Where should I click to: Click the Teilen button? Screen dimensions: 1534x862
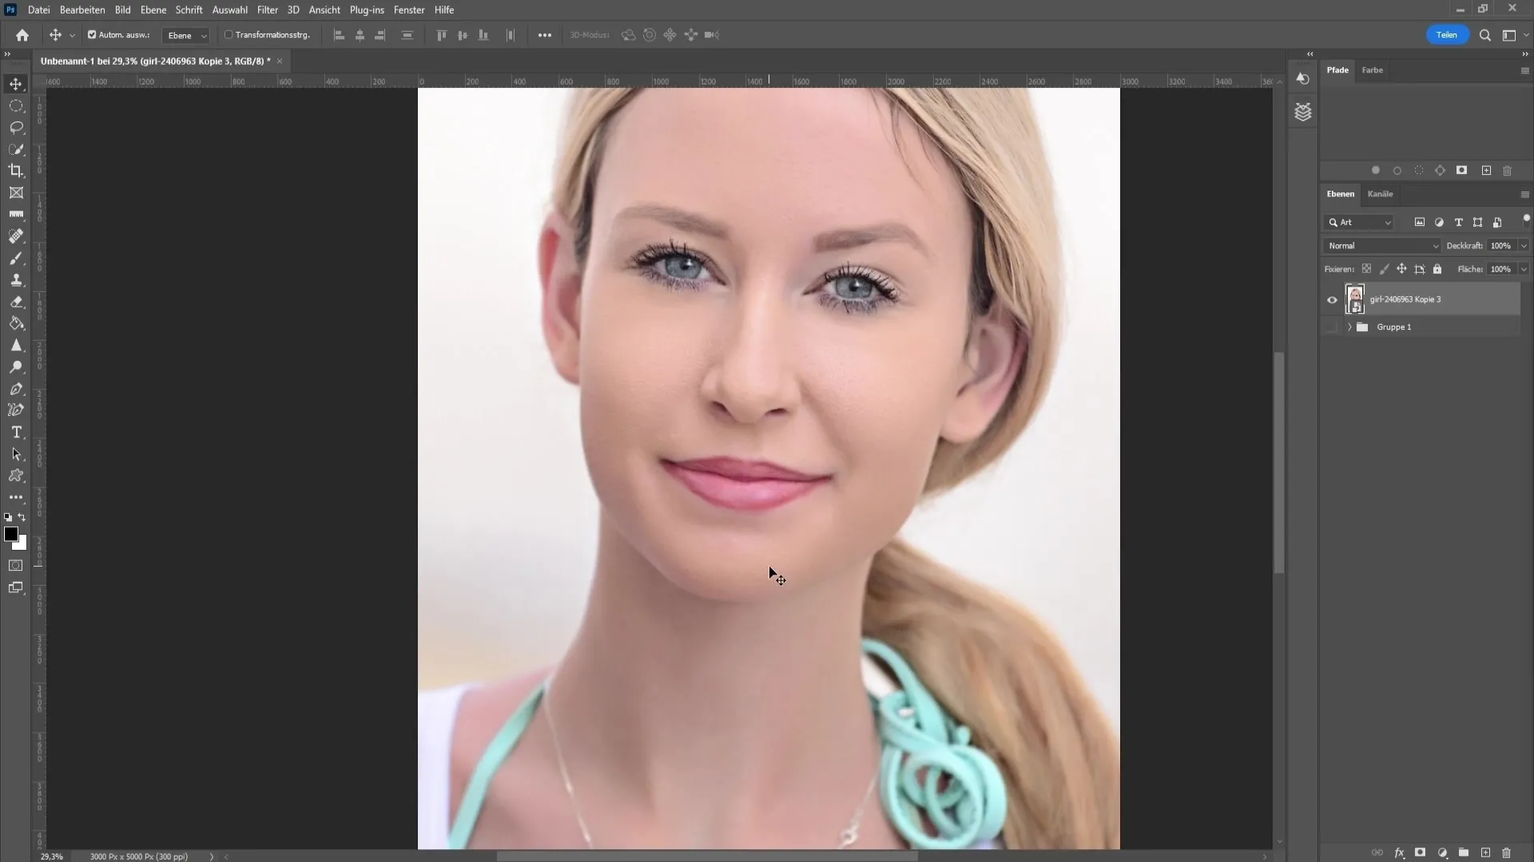[1447, 35]
